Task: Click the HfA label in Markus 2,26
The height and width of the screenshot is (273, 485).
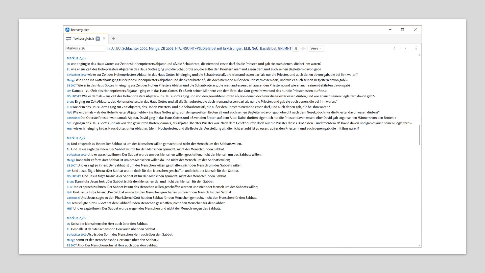Action: click(69, 91)
